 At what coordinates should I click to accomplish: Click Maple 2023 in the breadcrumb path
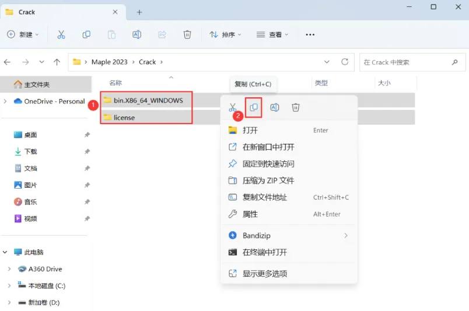[x=110, y=62]
